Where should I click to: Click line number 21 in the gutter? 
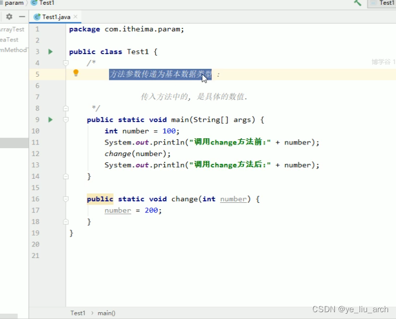35,255
